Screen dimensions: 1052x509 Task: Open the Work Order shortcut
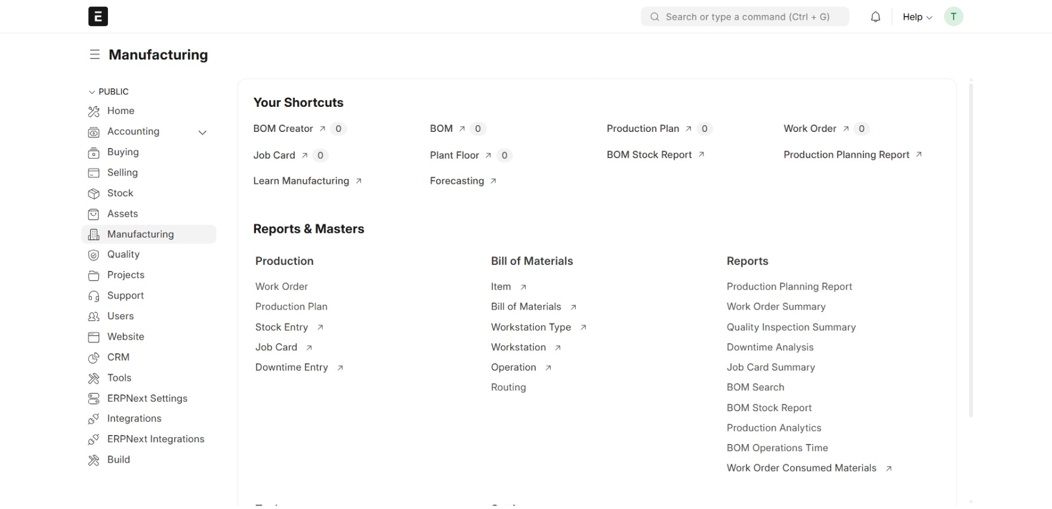[810, 128]
